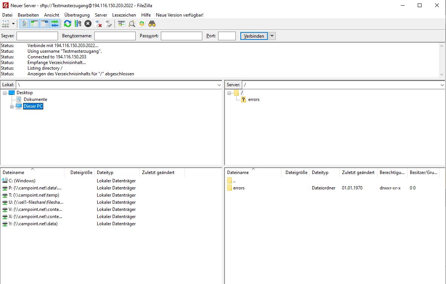Sort remote list by Besitzer/Gruppe column
Screen dimensions: 446x284
[423, 172]
